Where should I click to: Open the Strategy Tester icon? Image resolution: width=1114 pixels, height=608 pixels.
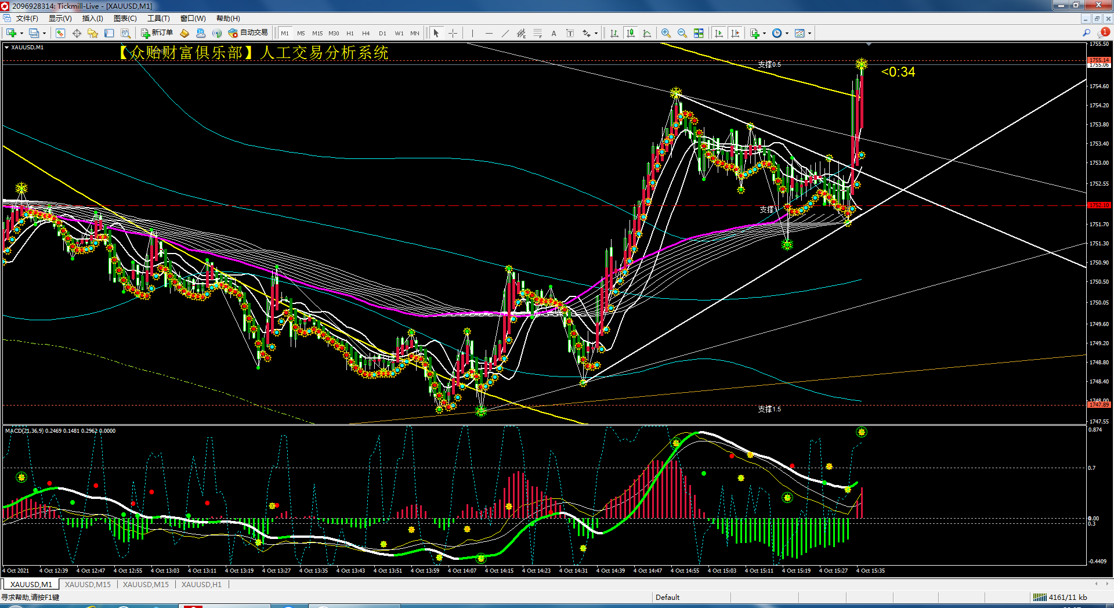[x=125, y=33]
